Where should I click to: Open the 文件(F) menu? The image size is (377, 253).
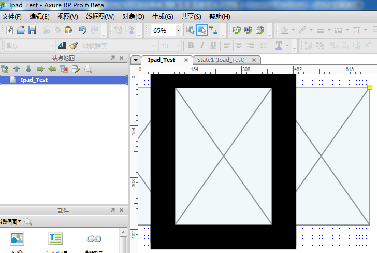[x=12, y=17]
